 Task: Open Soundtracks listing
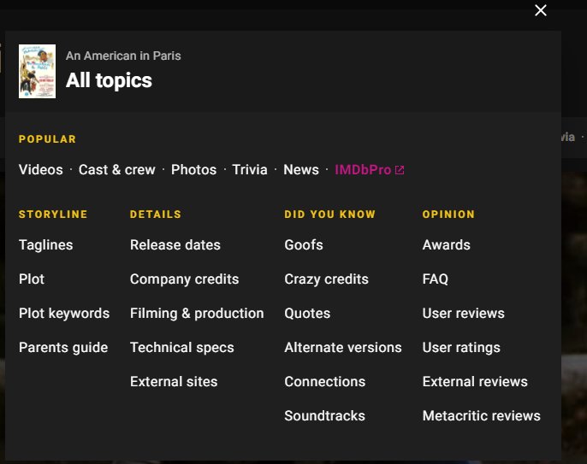[x=324, y=416]
